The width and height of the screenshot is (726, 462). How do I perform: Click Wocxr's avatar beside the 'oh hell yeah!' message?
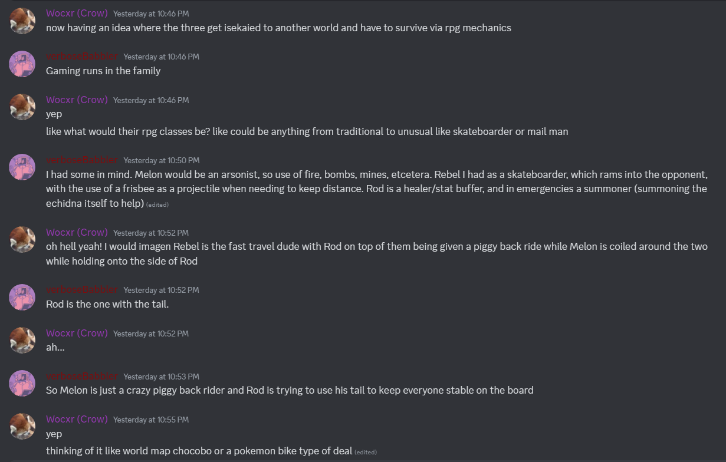click(22, 239)
